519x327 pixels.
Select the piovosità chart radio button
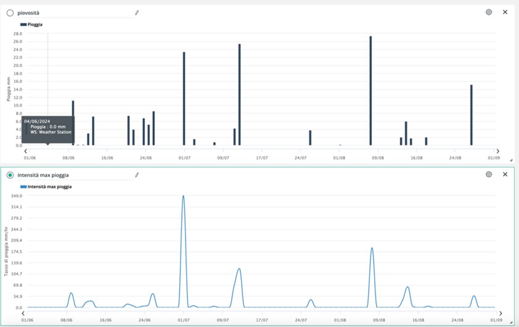click(10, 13)
